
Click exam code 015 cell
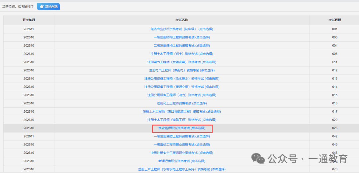tap(334, 95)
